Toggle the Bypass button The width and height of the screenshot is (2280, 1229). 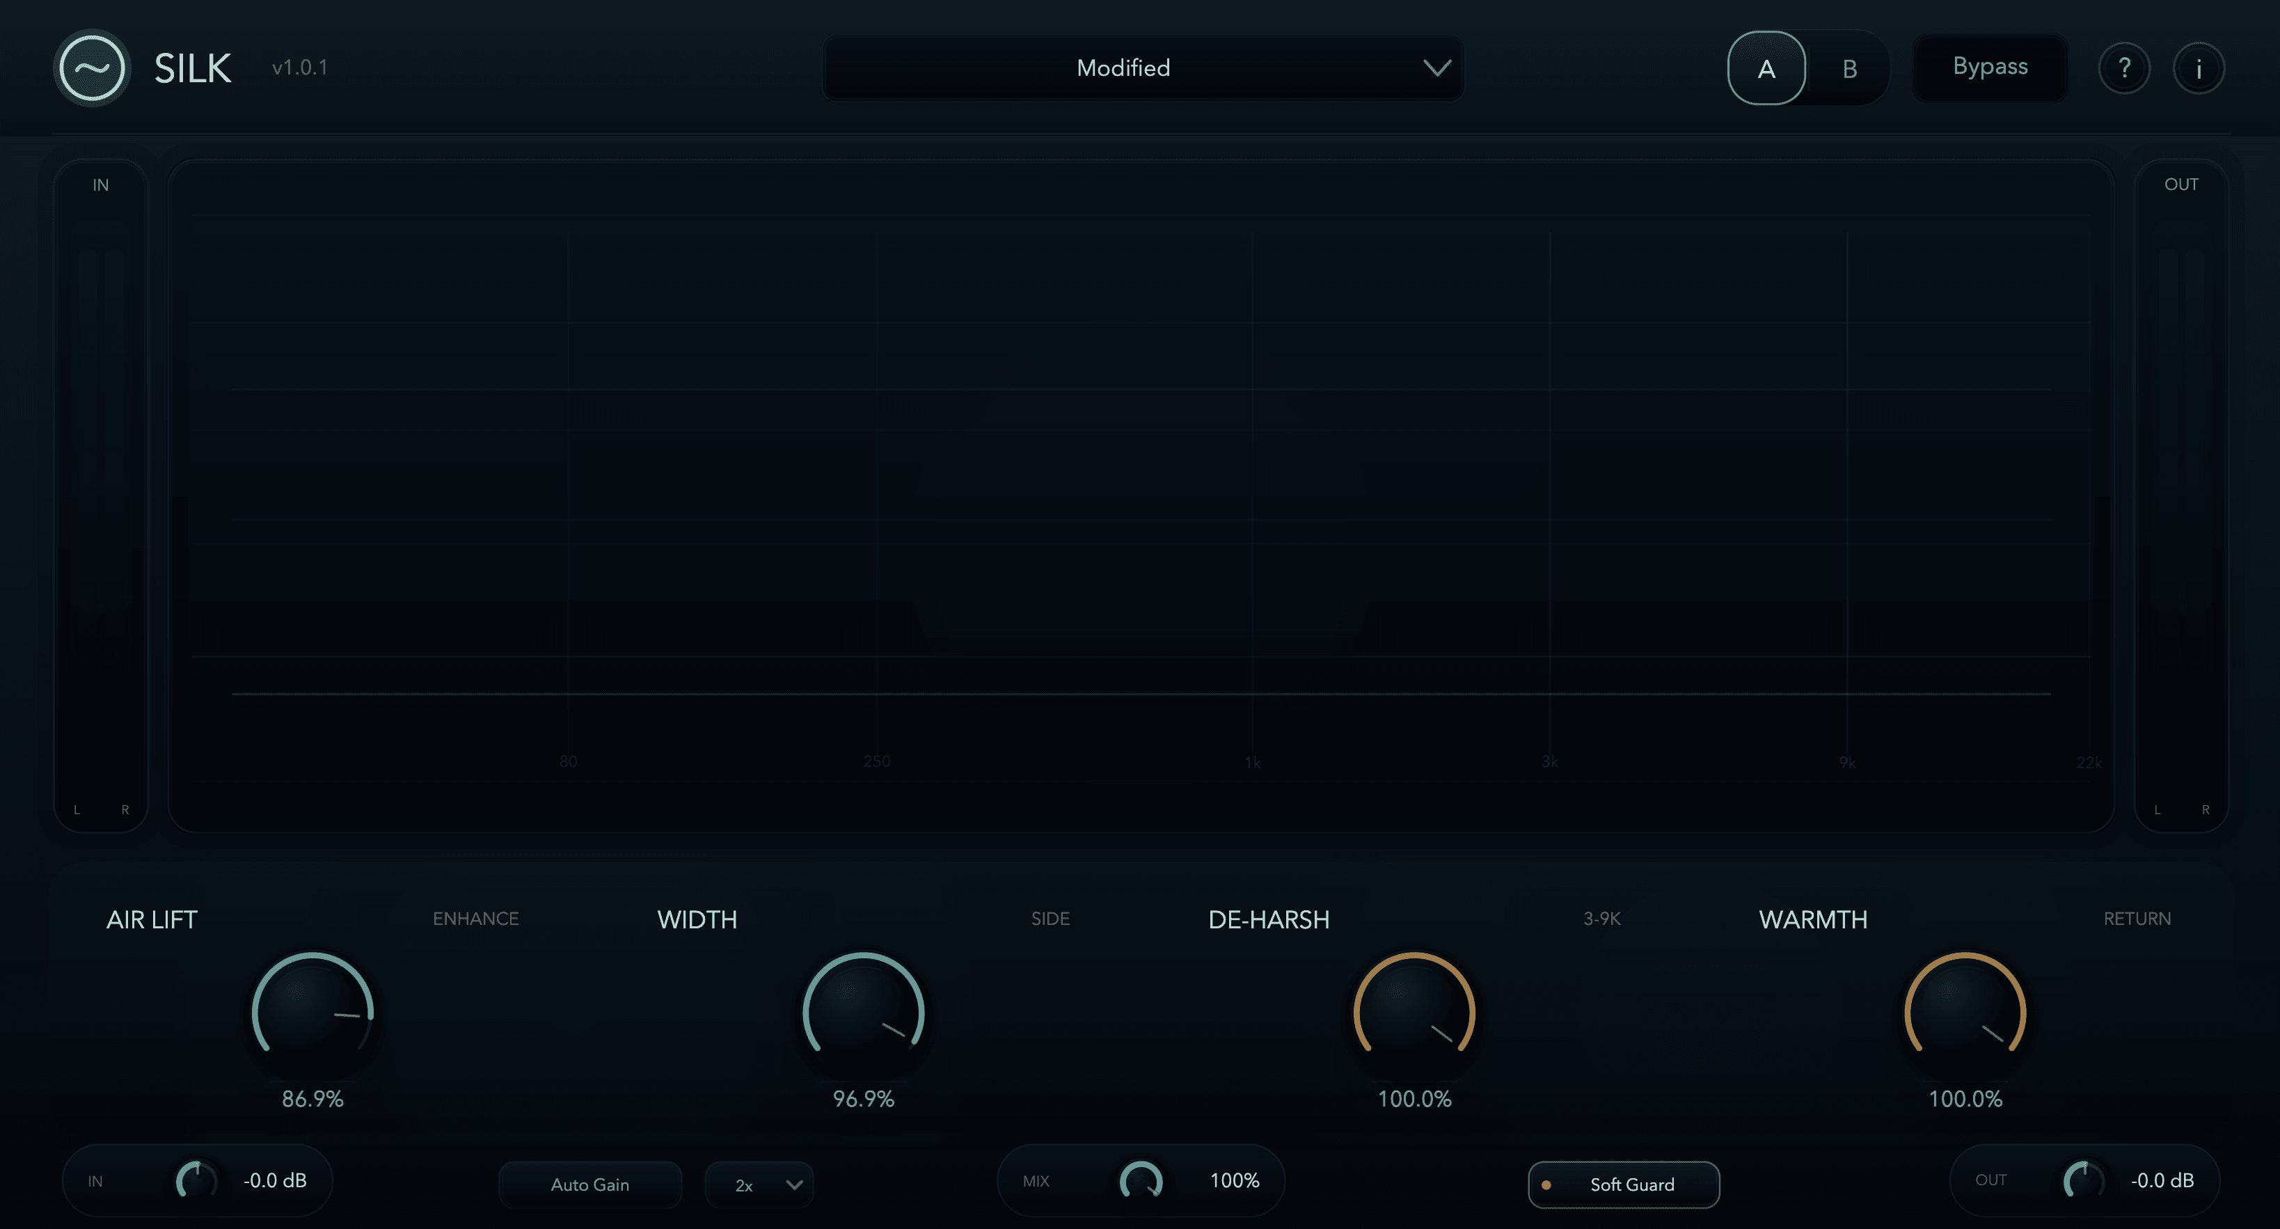pos(1990,68)
